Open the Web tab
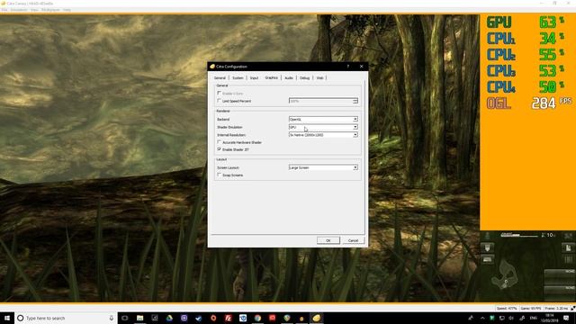The height and width of the screenshot is (324, 576). click(x=320, y=78)
